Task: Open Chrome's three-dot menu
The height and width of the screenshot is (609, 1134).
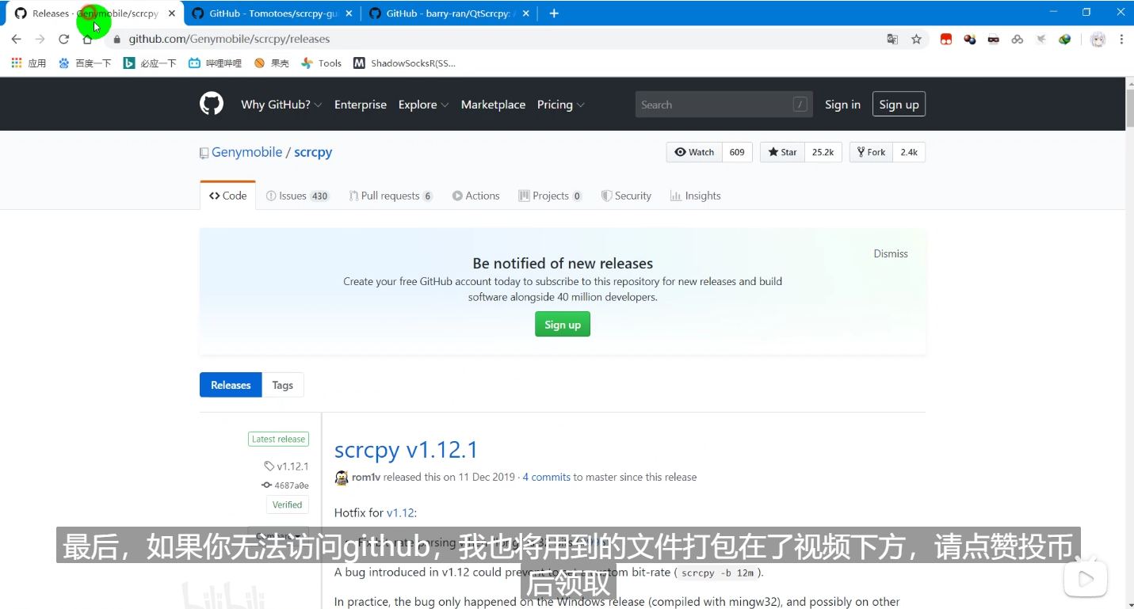Action: point(1122,38)
